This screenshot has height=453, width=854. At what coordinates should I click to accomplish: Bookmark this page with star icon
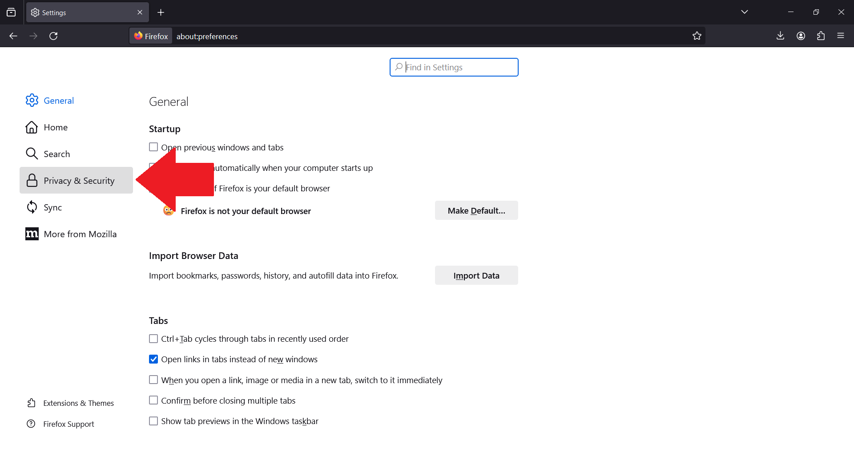(x=697, y=36)
